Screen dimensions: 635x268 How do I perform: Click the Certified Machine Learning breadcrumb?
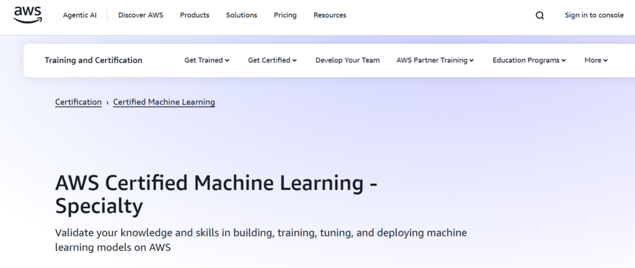pos(164,102)
